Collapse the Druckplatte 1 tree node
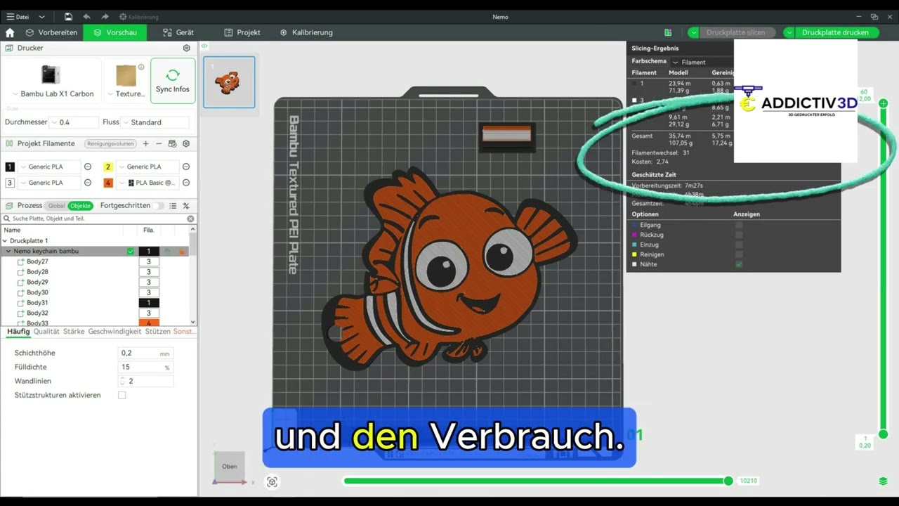This screenshot has width=899, height=506. [x=6, y=241]
